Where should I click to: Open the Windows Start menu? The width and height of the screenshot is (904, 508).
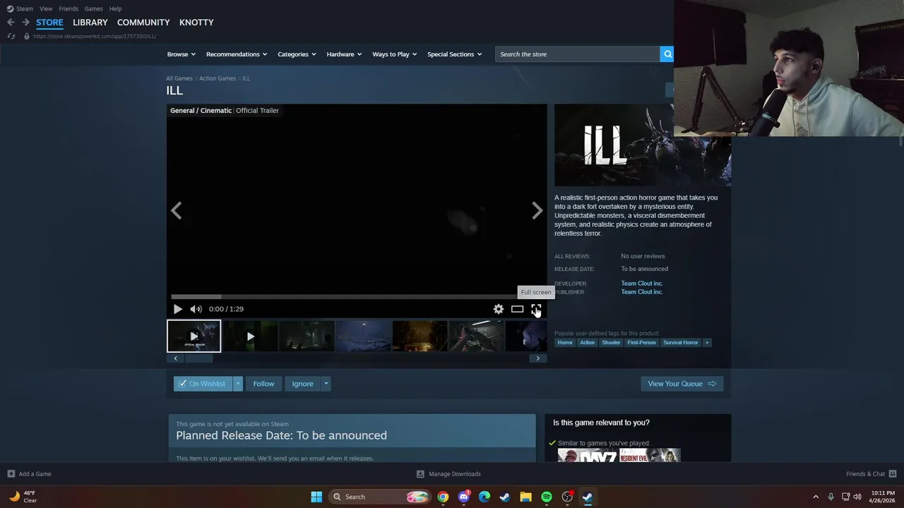[316, 497]
